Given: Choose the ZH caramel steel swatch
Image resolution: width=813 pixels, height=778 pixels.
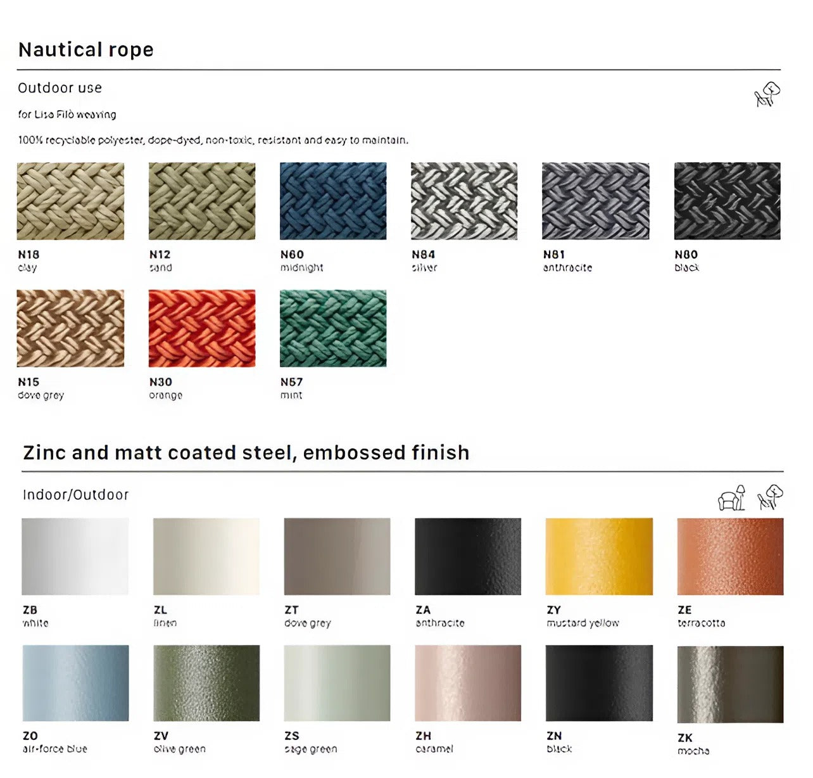Looking at the screenshot, I should [468, 683].
